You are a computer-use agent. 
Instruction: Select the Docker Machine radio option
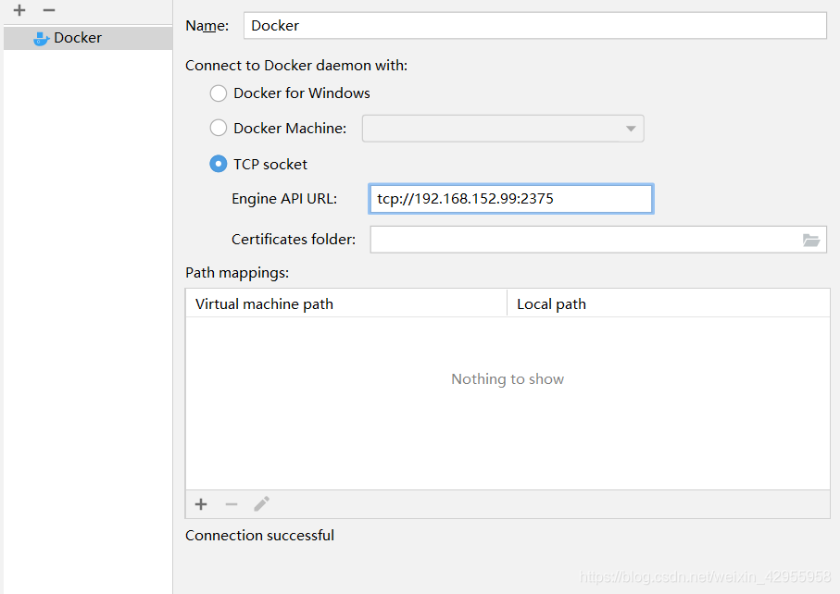pos(218,128)
